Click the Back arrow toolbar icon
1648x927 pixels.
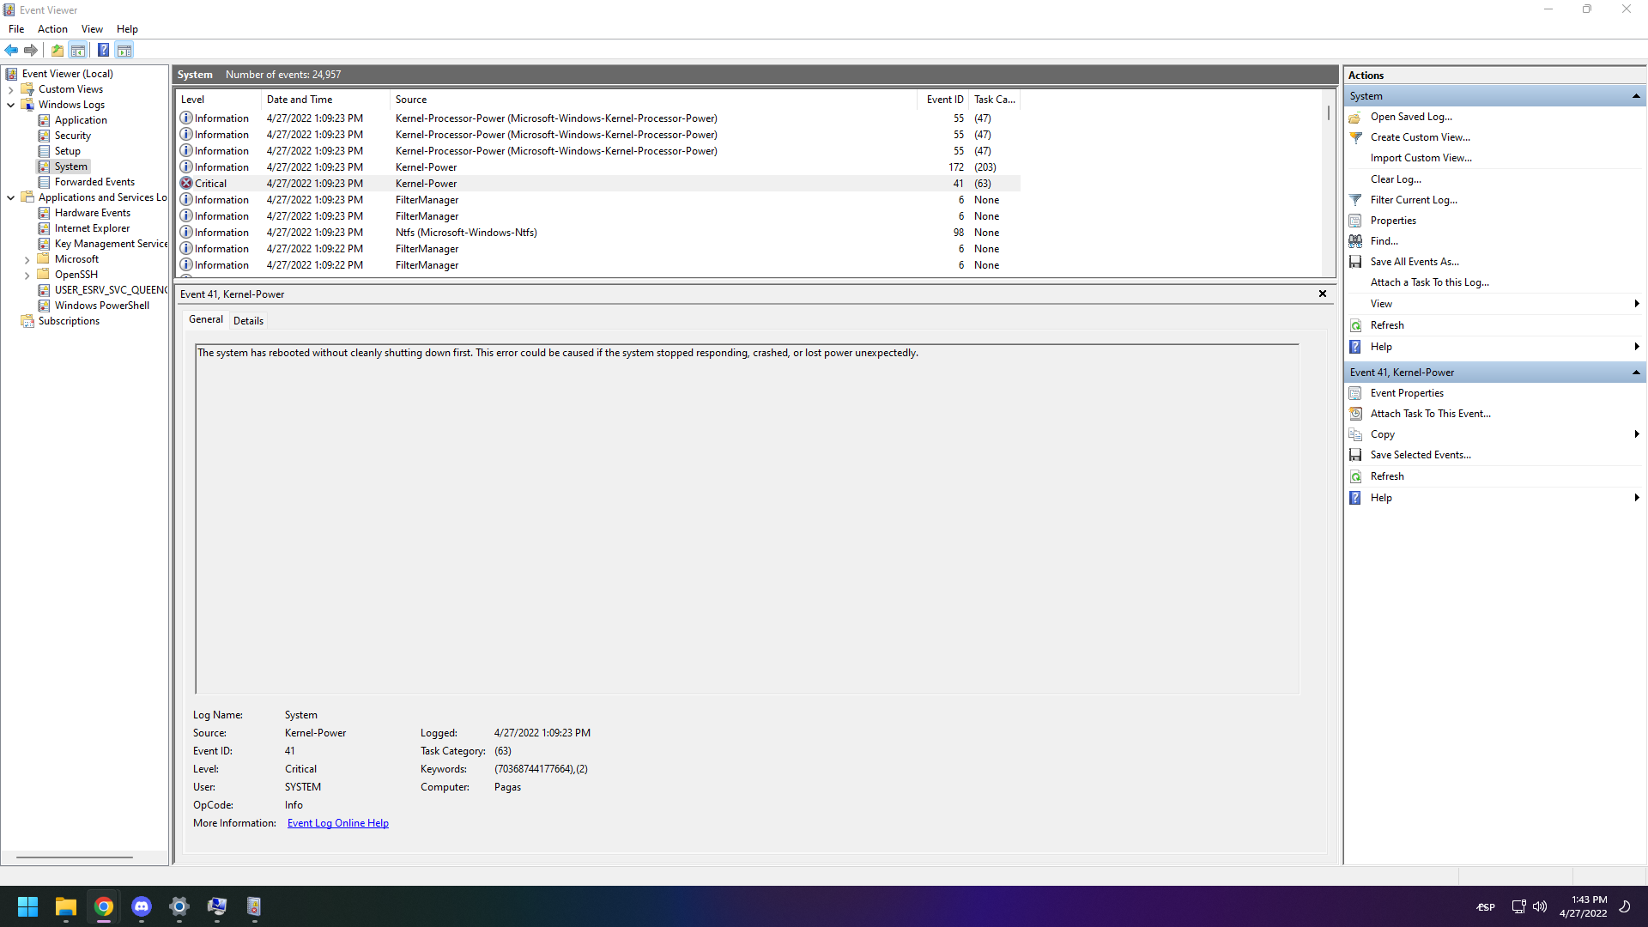(x=11, y=50)
